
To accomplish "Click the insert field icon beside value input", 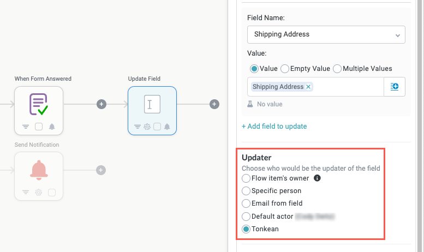I will (394, 87).
